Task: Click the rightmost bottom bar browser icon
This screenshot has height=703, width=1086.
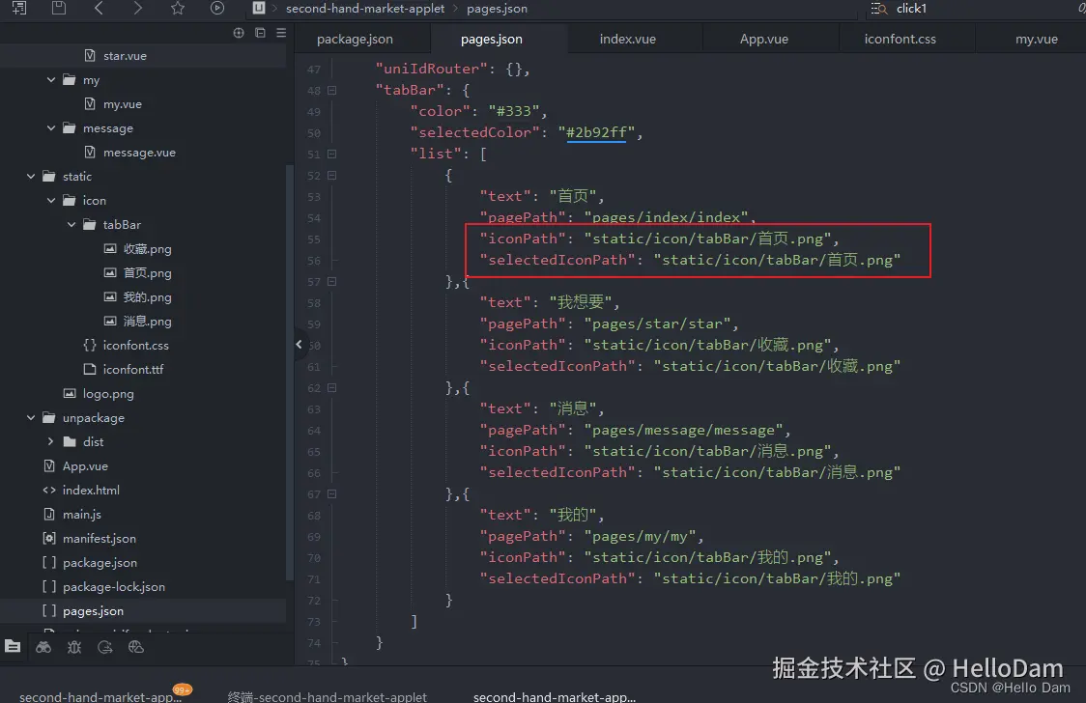Action: coord(135,647)
